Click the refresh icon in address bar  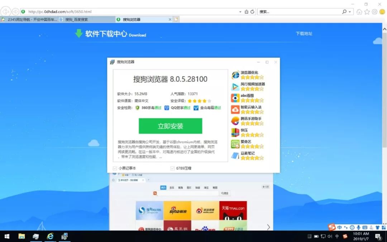252,11
